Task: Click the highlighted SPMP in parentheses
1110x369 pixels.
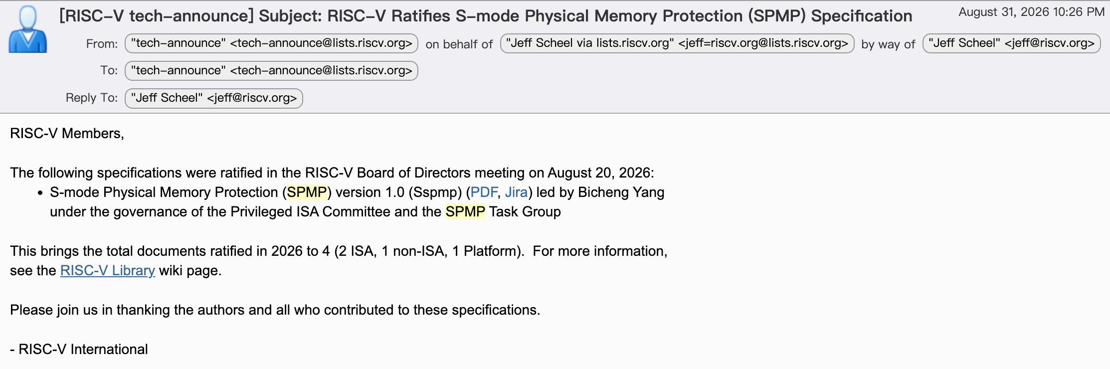Action: tap(307, 192)
